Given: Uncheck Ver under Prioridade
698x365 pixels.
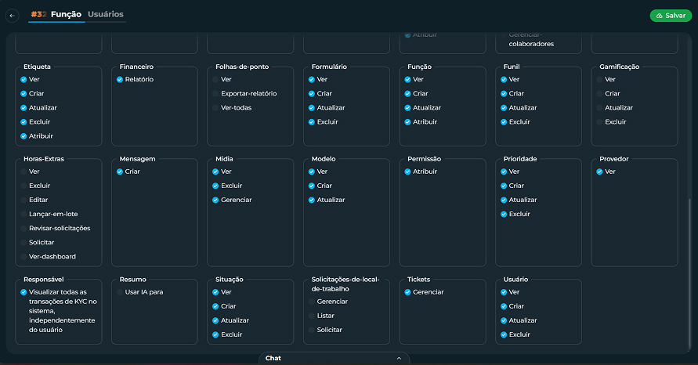Looking at the screenshot, I should click(x=504, y=172).
